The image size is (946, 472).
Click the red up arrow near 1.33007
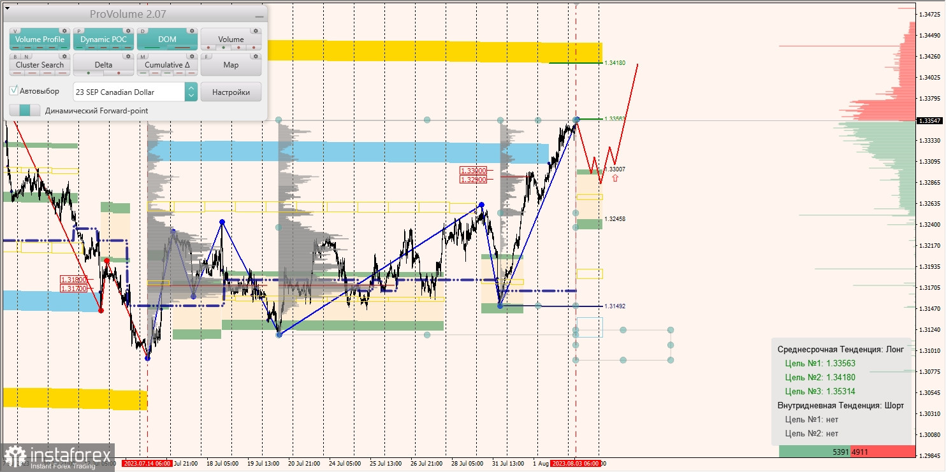click(615, 178)
